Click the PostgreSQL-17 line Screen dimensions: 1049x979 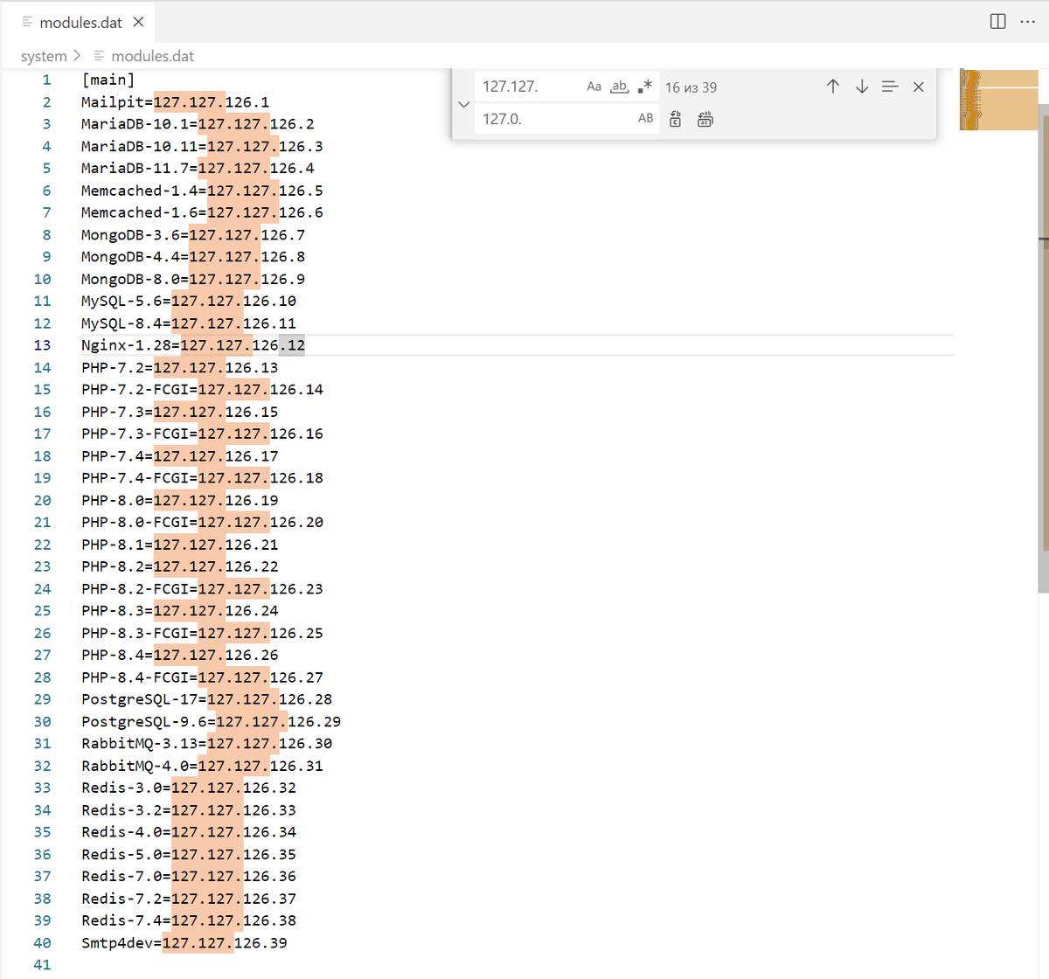pos(207,699)
